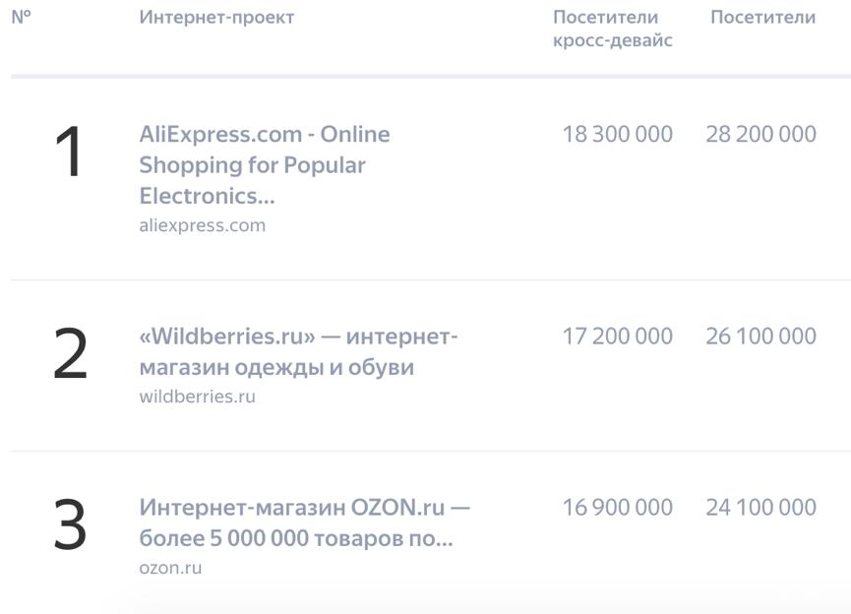Click the wildberries.ru domain text

click(197, 398)
